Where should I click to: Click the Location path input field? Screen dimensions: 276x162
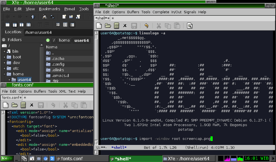[58, 32]
